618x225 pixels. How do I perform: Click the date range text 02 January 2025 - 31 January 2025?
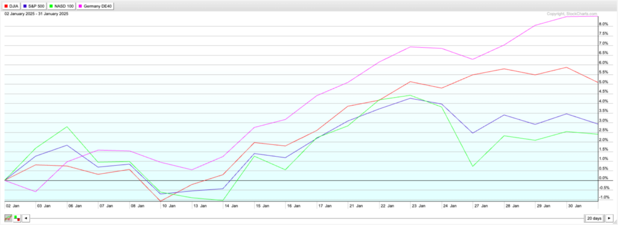tap(36, 13)
